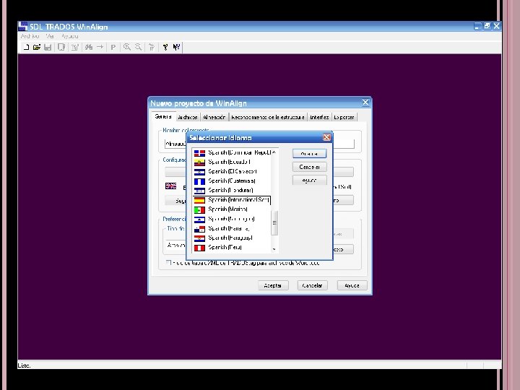Click the Paraguay flag icon
This screenshot has width=520, height=390.
click(199, 238)
